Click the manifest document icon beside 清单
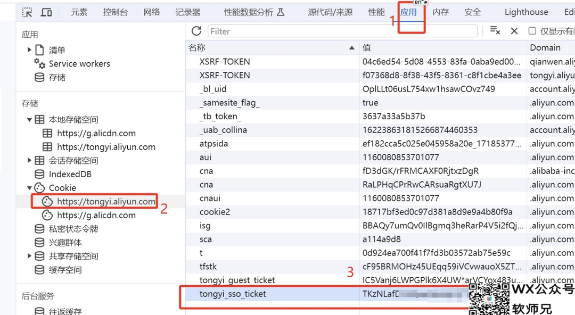 click(x=39, y=50)
